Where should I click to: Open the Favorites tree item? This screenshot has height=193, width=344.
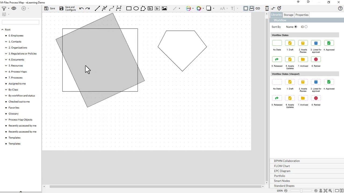coord(14,108)
